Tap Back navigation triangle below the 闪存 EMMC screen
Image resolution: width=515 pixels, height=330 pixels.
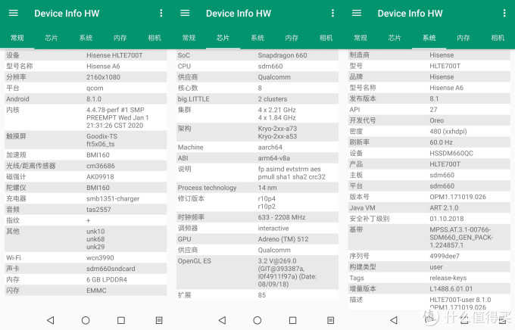[50, 320]
